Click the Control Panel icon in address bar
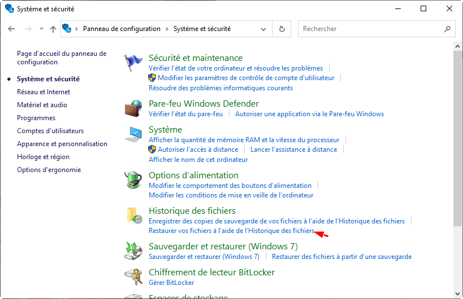This screenshot has height=299, width=463. 67,29
